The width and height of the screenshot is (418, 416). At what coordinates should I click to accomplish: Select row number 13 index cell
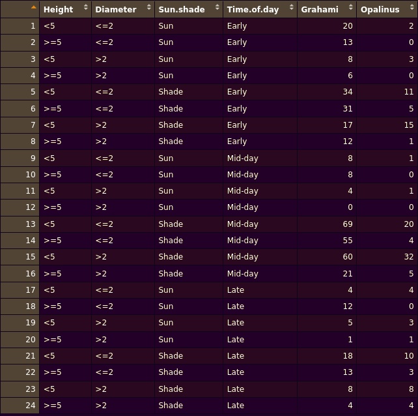pyautogui.click(x=20, y=224)
